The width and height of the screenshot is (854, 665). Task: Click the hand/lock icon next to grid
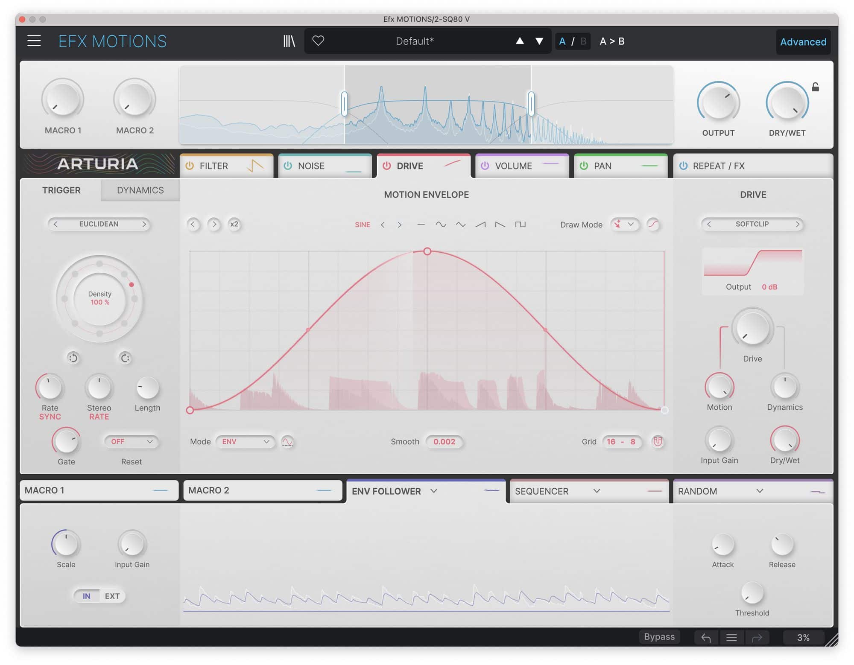[x=658, y=442]
